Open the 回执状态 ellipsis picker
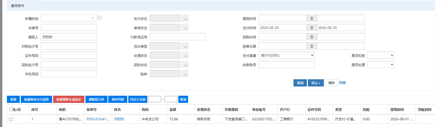439x127 pixels. 185,65
